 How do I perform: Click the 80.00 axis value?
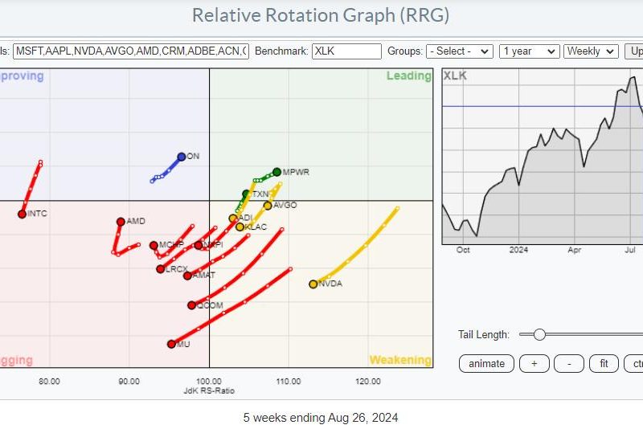click(x=49, y=381)
